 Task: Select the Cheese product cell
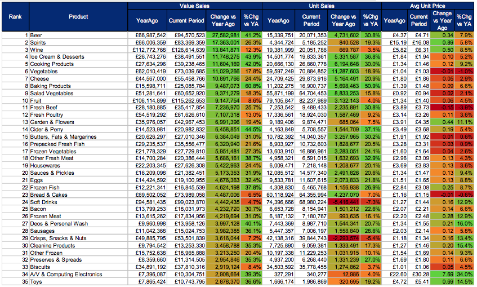(x=78, y=78)
